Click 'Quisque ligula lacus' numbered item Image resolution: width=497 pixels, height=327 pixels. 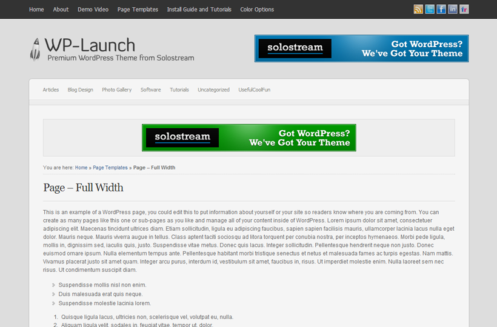(x=147, y=317)
